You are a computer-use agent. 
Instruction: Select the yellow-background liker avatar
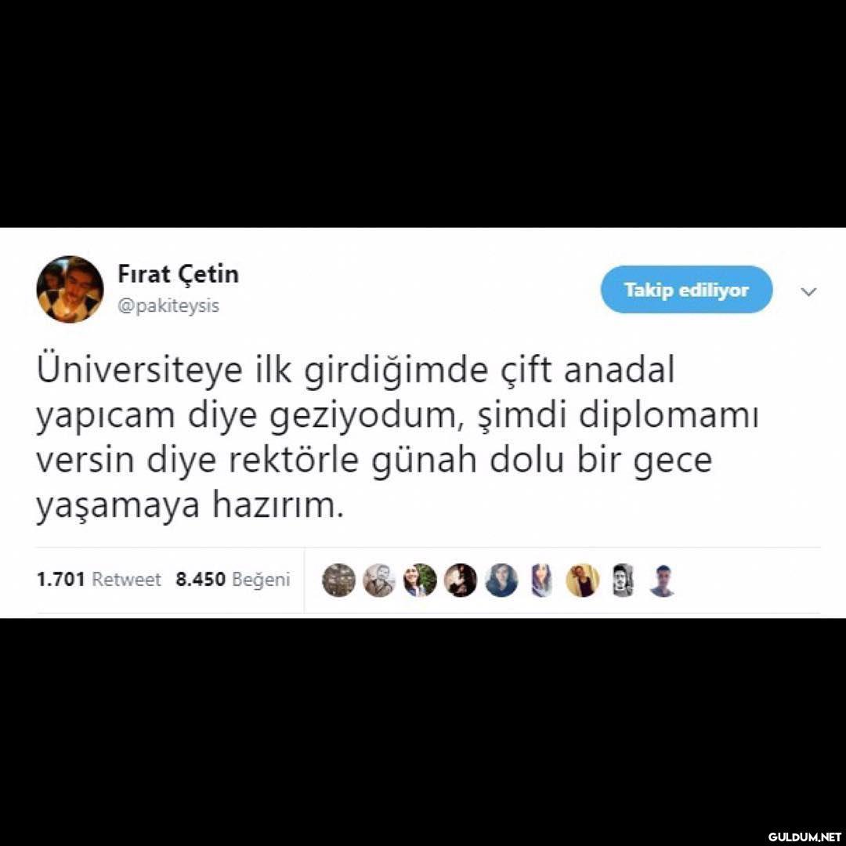point(583,580)
